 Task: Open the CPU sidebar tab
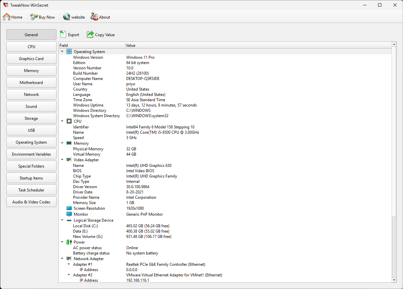[31, 46]
